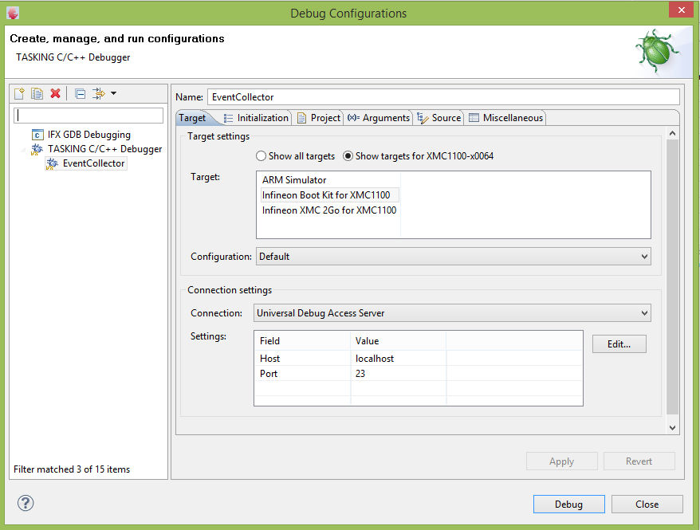Duplicate the selected launch configuration
Screen dimensions: 700x530
tap(37, 93)
